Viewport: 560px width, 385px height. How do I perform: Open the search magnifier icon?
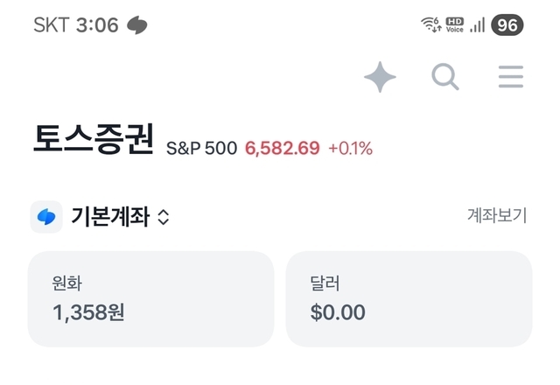point(445,78)
